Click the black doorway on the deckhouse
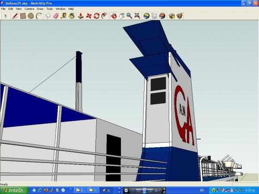The height and width of the screenshot is (194, 259). [113, 158]
